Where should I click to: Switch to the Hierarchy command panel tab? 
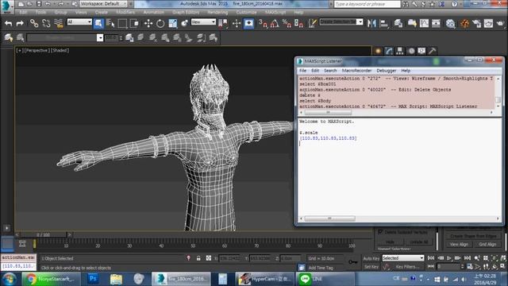(400, 51)
